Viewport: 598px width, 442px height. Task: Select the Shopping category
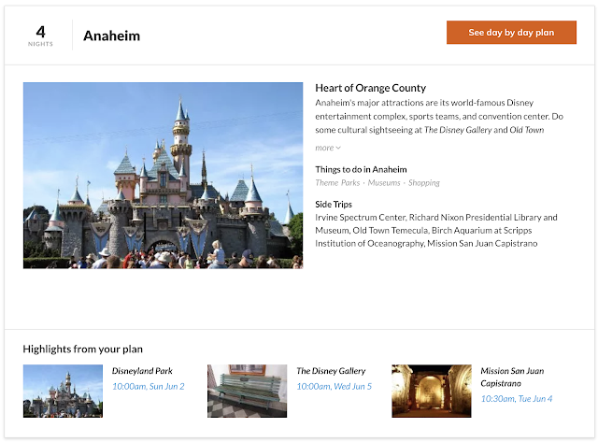click(424, 182)
